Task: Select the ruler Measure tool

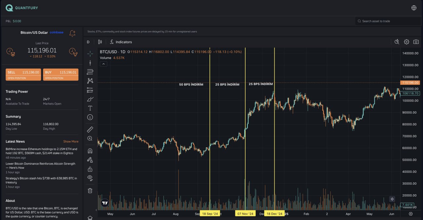Action: [90, 129]
